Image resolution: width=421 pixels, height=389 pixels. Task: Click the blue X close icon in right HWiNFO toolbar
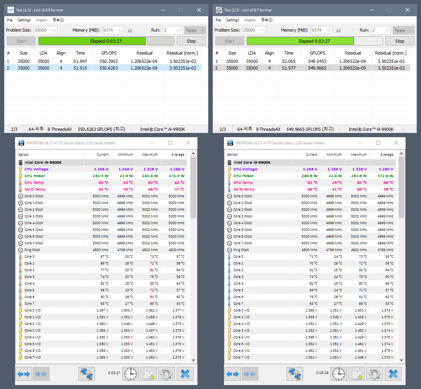pyautogui.click(x=393, y=374)
